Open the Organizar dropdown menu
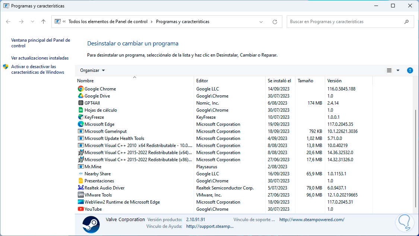The image size is (419, 236). pos(92,70)
